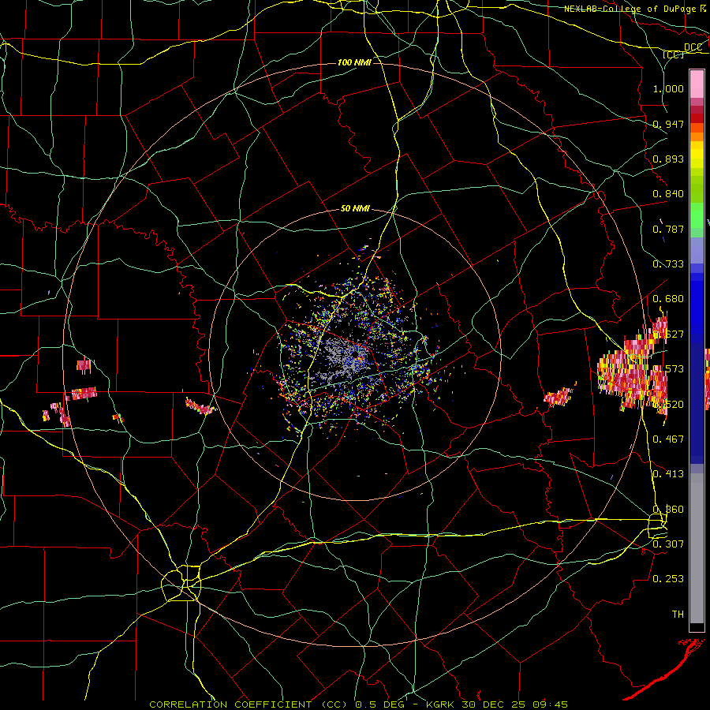Pick the bright green color bar segment
The height and width of the screenshot is (710, 710).
(x=697, y=215)
